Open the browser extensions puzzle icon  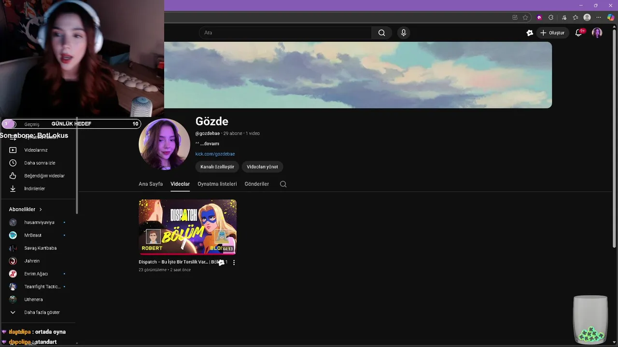551,17
